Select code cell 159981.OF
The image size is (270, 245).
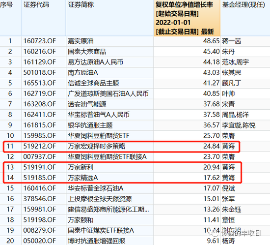40,210
